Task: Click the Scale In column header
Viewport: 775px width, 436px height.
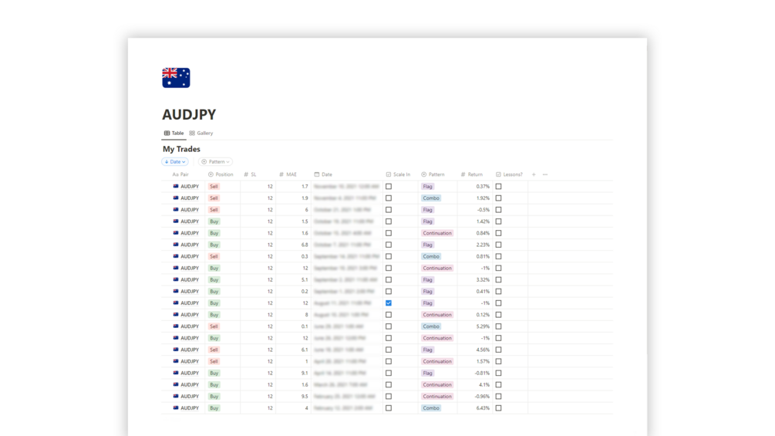Action: 399,174
